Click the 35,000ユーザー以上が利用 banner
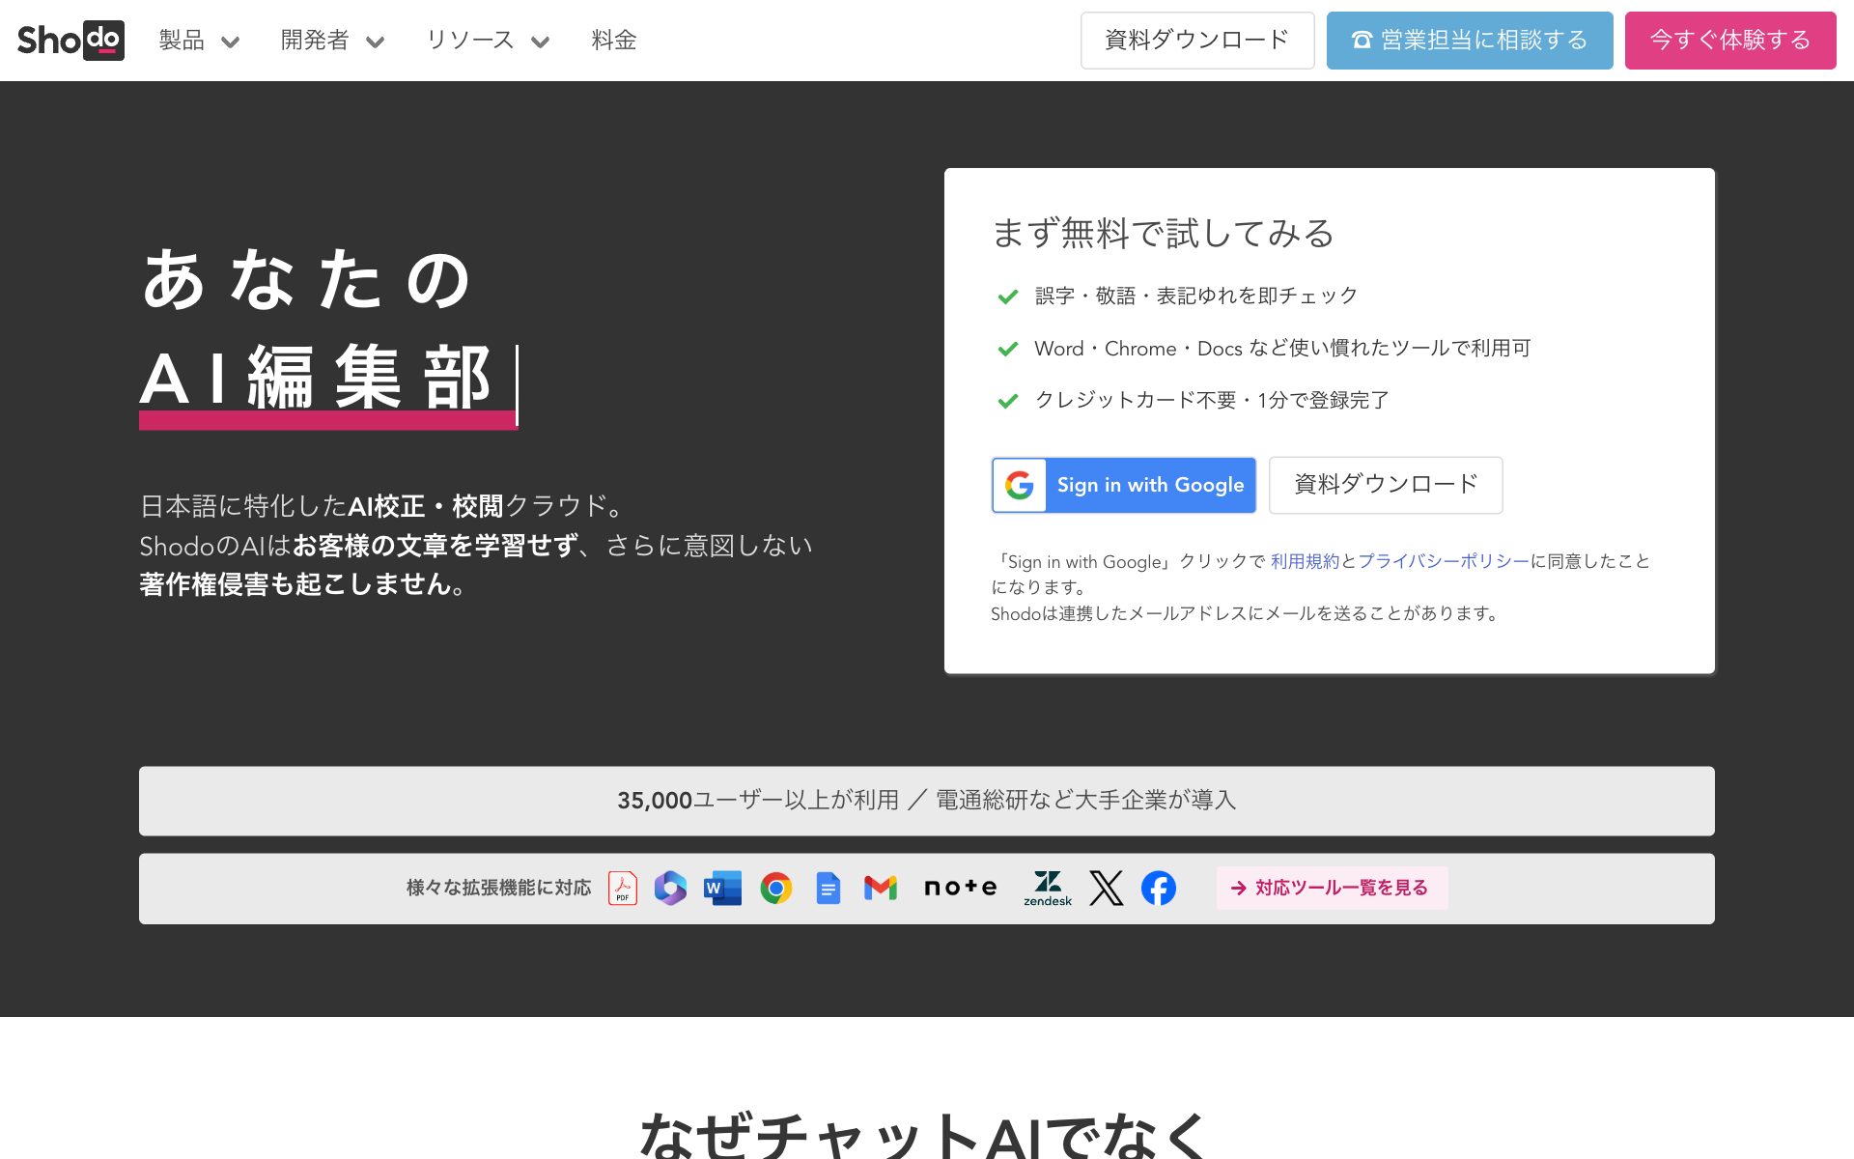1854x1159 pixels. tap(927, 801)
